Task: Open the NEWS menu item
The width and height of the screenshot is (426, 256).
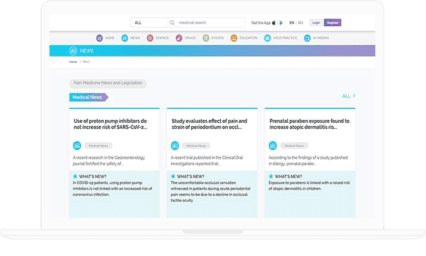Action: pyautogui.click(x=135, y=38)
